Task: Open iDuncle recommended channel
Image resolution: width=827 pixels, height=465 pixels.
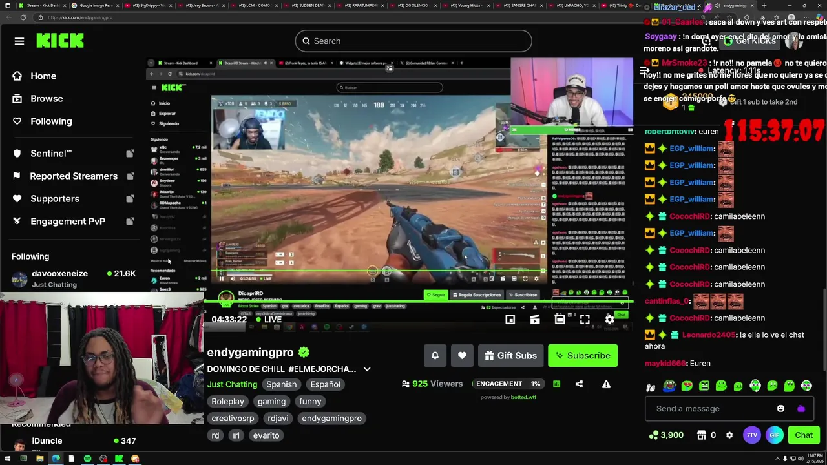Action: (73, 444)
